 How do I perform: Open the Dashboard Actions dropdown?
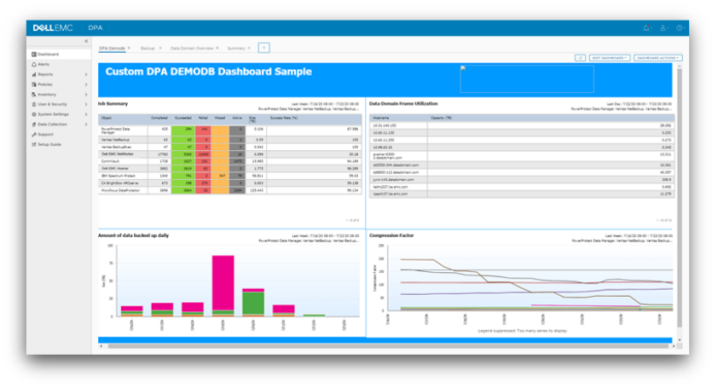click(x=658, y=58)
